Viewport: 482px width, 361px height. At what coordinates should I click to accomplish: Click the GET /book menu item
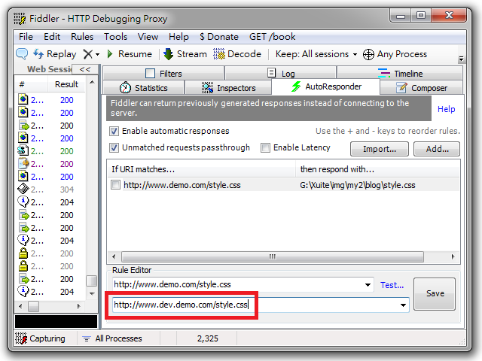click(x=272, y=37)
